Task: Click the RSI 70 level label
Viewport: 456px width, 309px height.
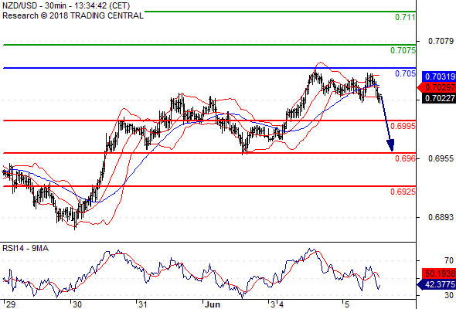Action: pos(449,260)
